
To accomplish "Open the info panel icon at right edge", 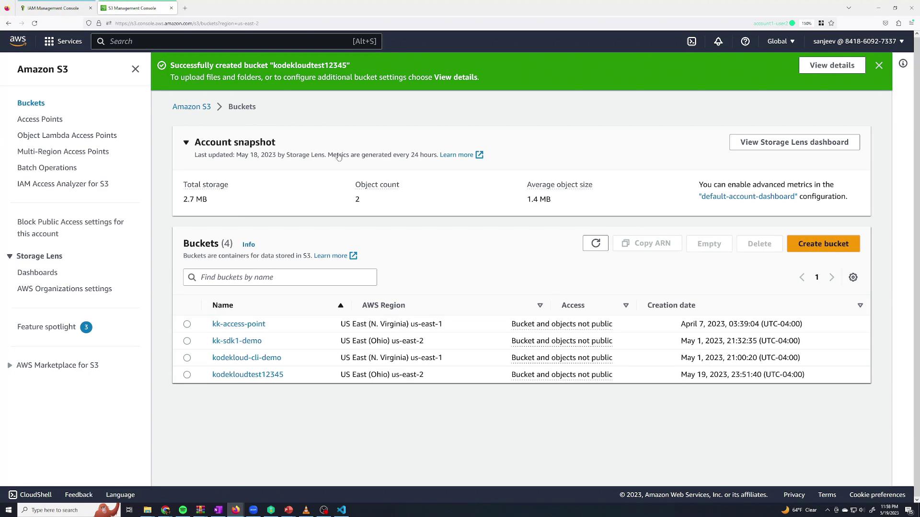I will coord(903,63).
